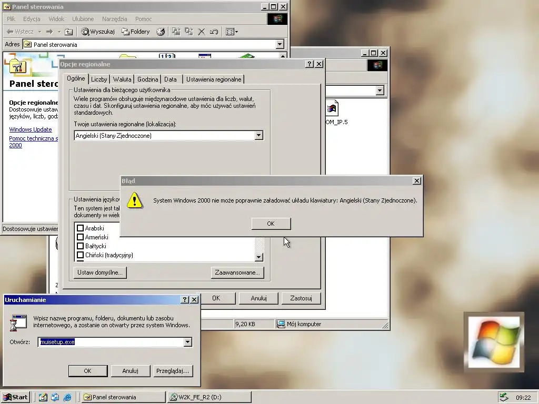Click the Delete X icon in toolbar
Image resolution: width=539 pixels, height=404 pixels.
pos(202,32)
